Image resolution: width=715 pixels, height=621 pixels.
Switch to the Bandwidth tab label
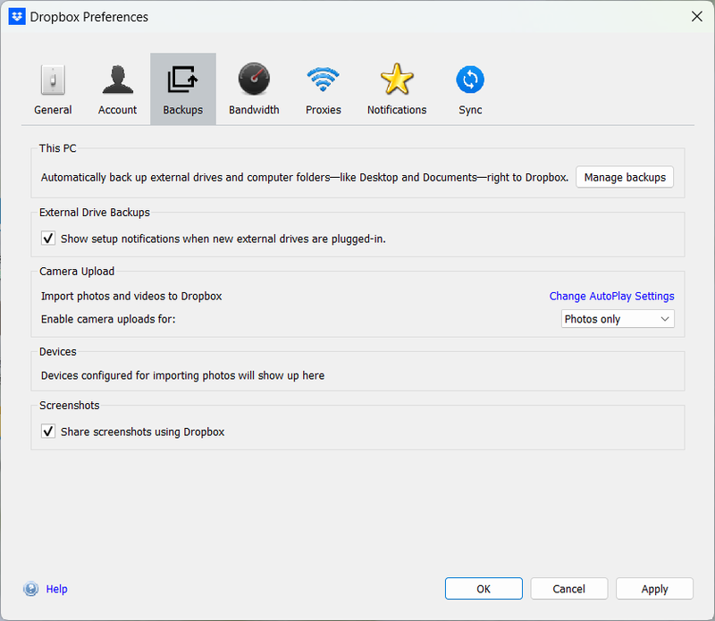click(x=254, y=110)
